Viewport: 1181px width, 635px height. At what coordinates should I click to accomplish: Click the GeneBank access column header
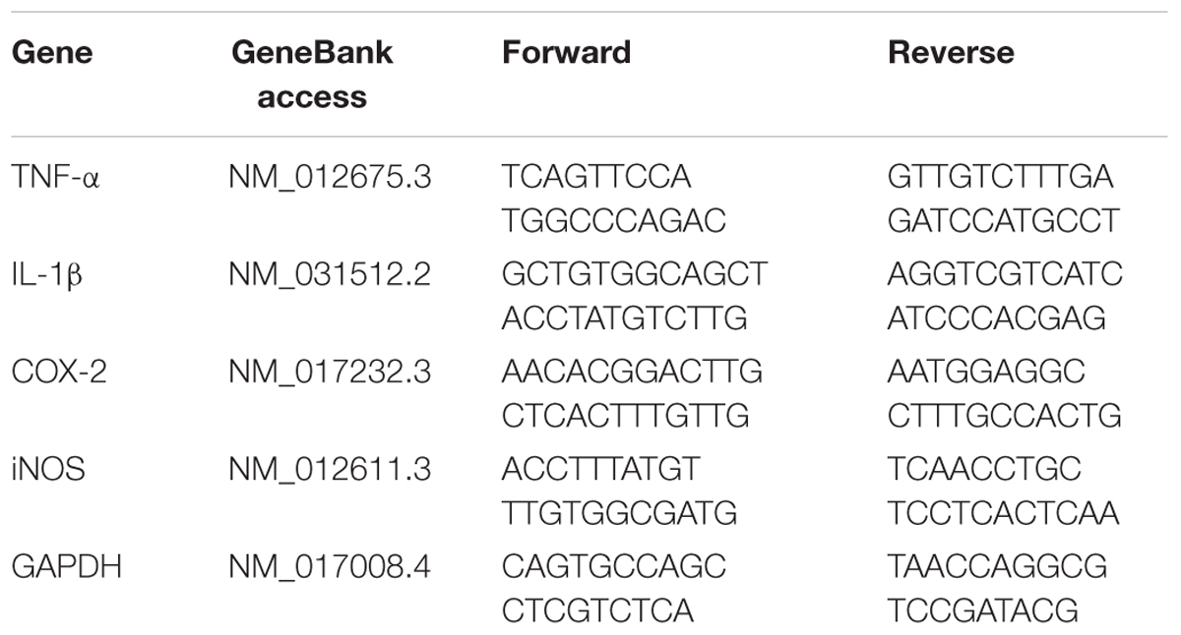pyautogui.click(x=312, y=75)
